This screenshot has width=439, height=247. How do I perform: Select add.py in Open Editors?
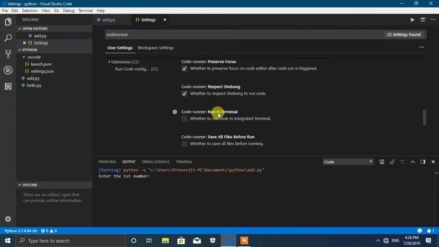[x=40, y=36]
